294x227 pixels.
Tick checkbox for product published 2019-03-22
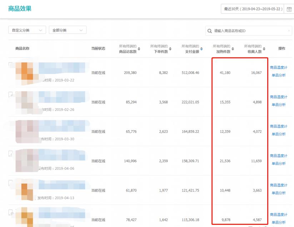coord(11,65)
